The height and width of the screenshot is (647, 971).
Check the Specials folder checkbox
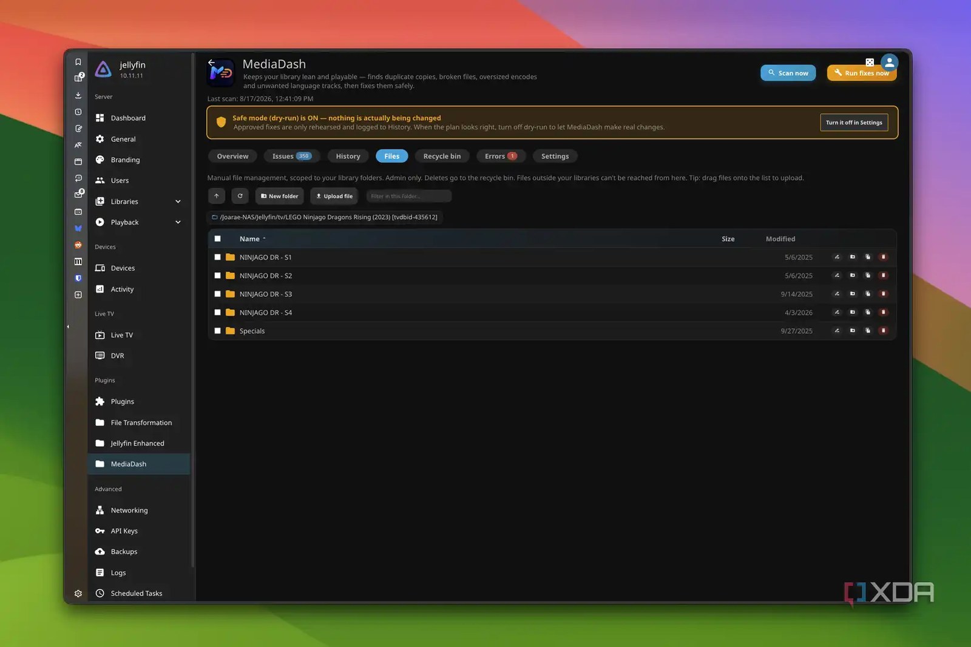[x=217, y=331]
